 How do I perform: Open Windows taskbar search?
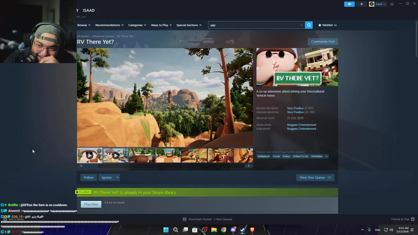(176, 230)
